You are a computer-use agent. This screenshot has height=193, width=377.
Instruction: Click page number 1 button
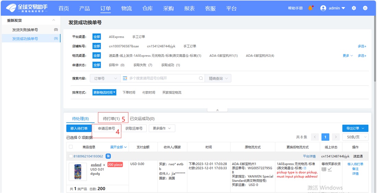325,137
